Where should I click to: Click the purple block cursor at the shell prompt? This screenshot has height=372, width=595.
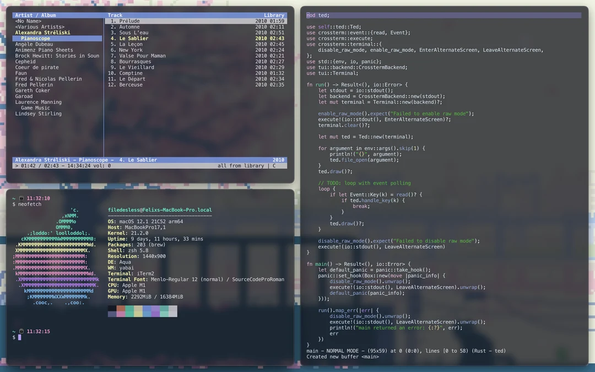[19, 337]
